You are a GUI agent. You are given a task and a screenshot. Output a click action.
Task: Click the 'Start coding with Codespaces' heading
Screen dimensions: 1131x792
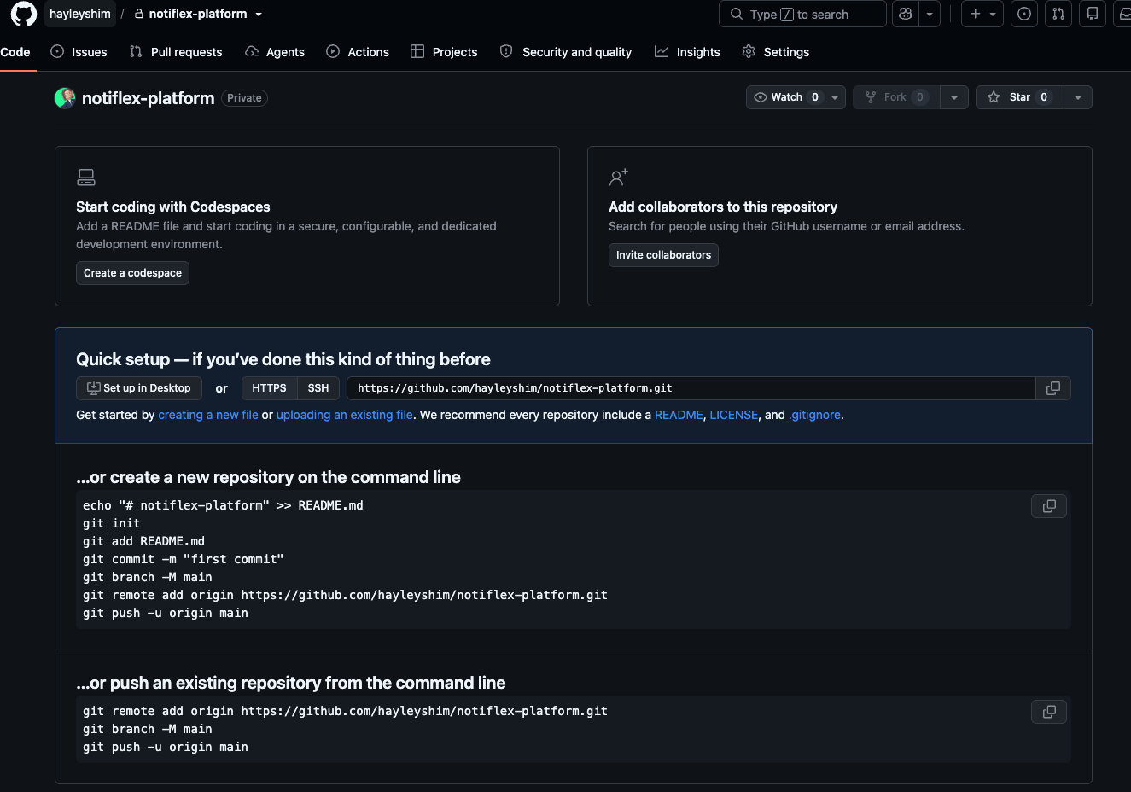click(x=172, y=207)
